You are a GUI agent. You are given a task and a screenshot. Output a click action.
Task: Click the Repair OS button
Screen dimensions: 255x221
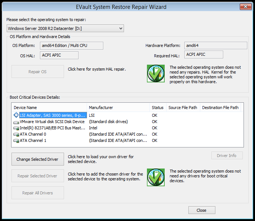pyautogui.click(x=38, y=72)
